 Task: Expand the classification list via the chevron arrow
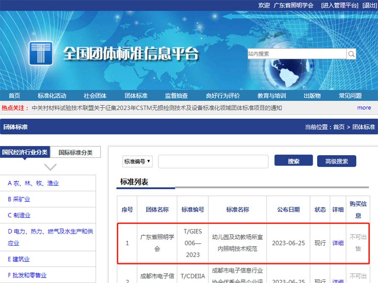tap(50, 167)
